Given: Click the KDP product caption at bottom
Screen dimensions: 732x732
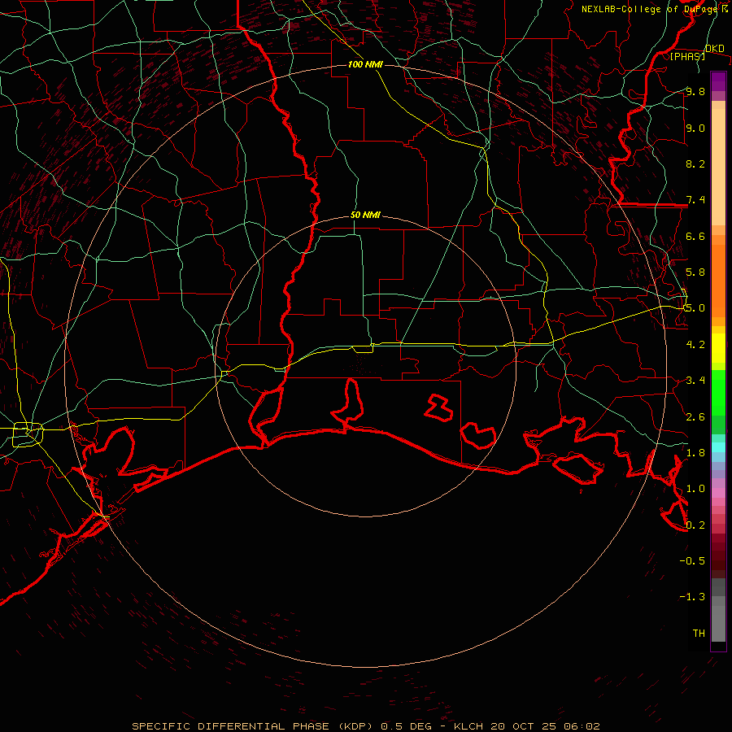Looking at the screenshot, I should point(365,726).
